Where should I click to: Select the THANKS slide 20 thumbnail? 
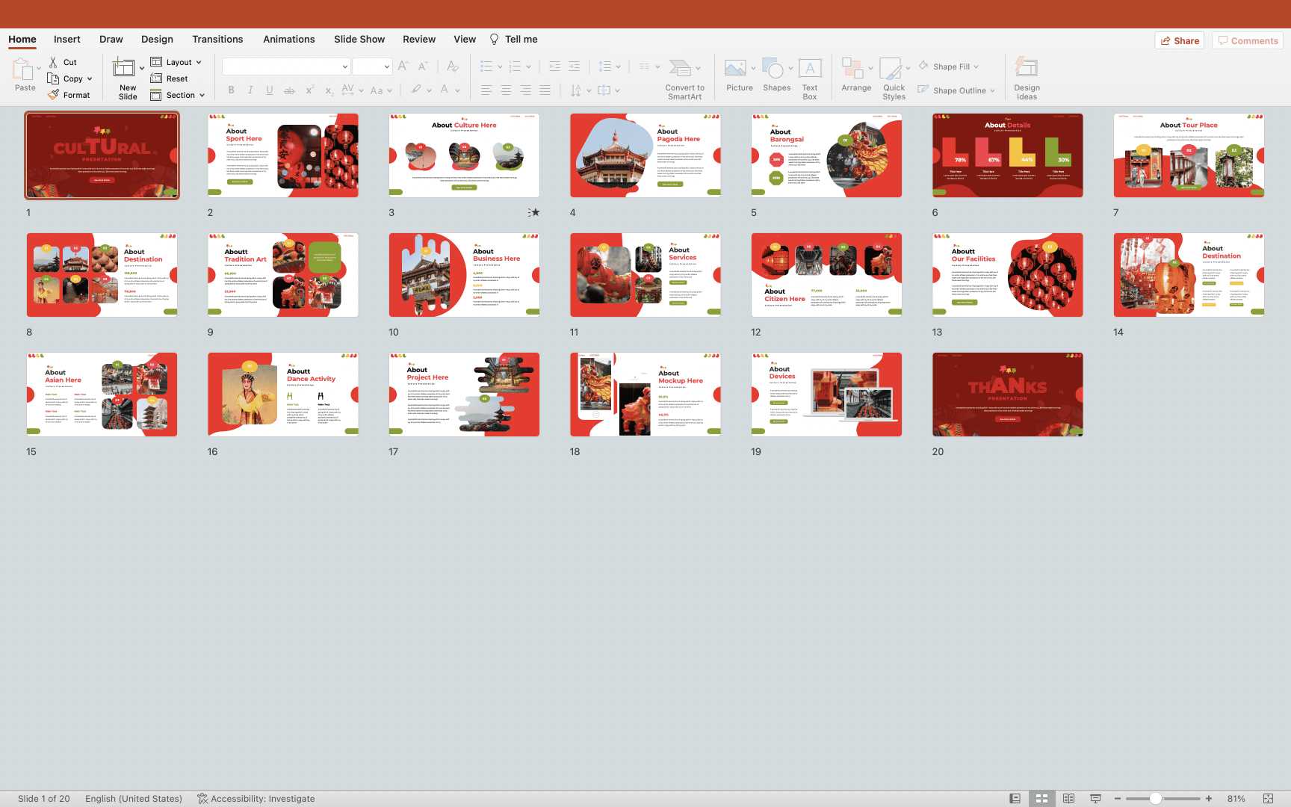tap(1007, 395)
